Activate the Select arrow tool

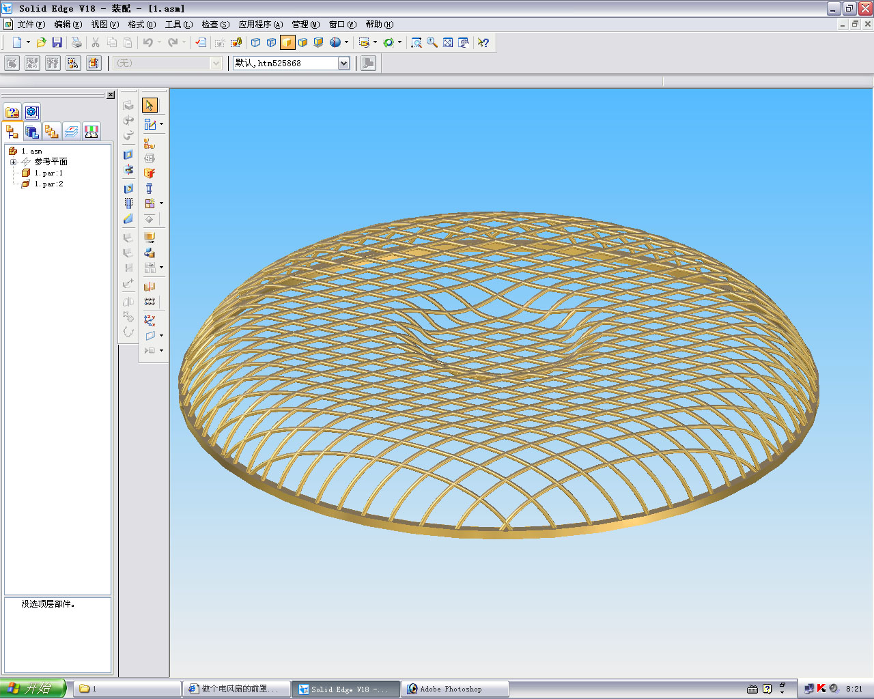pos(150,105)
